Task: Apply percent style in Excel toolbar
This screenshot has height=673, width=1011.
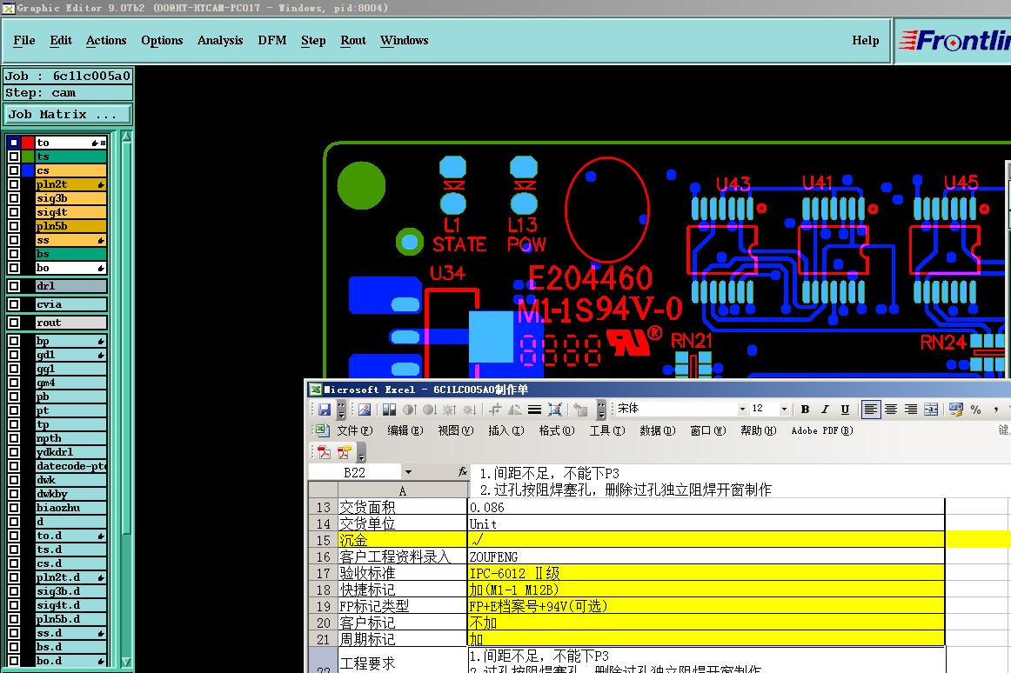Action: click(975, 410)
